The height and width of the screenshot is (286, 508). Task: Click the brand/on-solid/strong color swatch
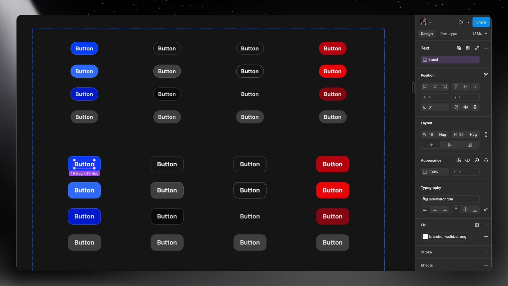pyautogui.click(x=425, y=236)
